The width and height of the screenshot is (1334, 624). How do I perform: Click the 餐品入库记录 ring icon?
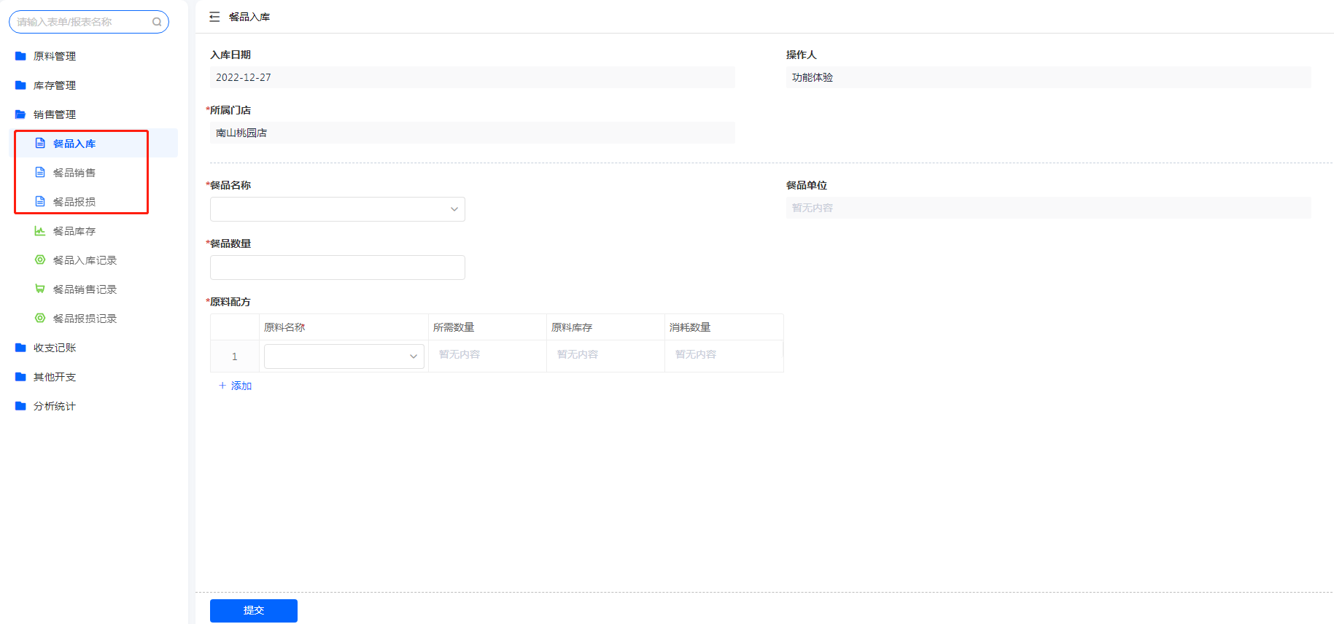click(40, 260)
